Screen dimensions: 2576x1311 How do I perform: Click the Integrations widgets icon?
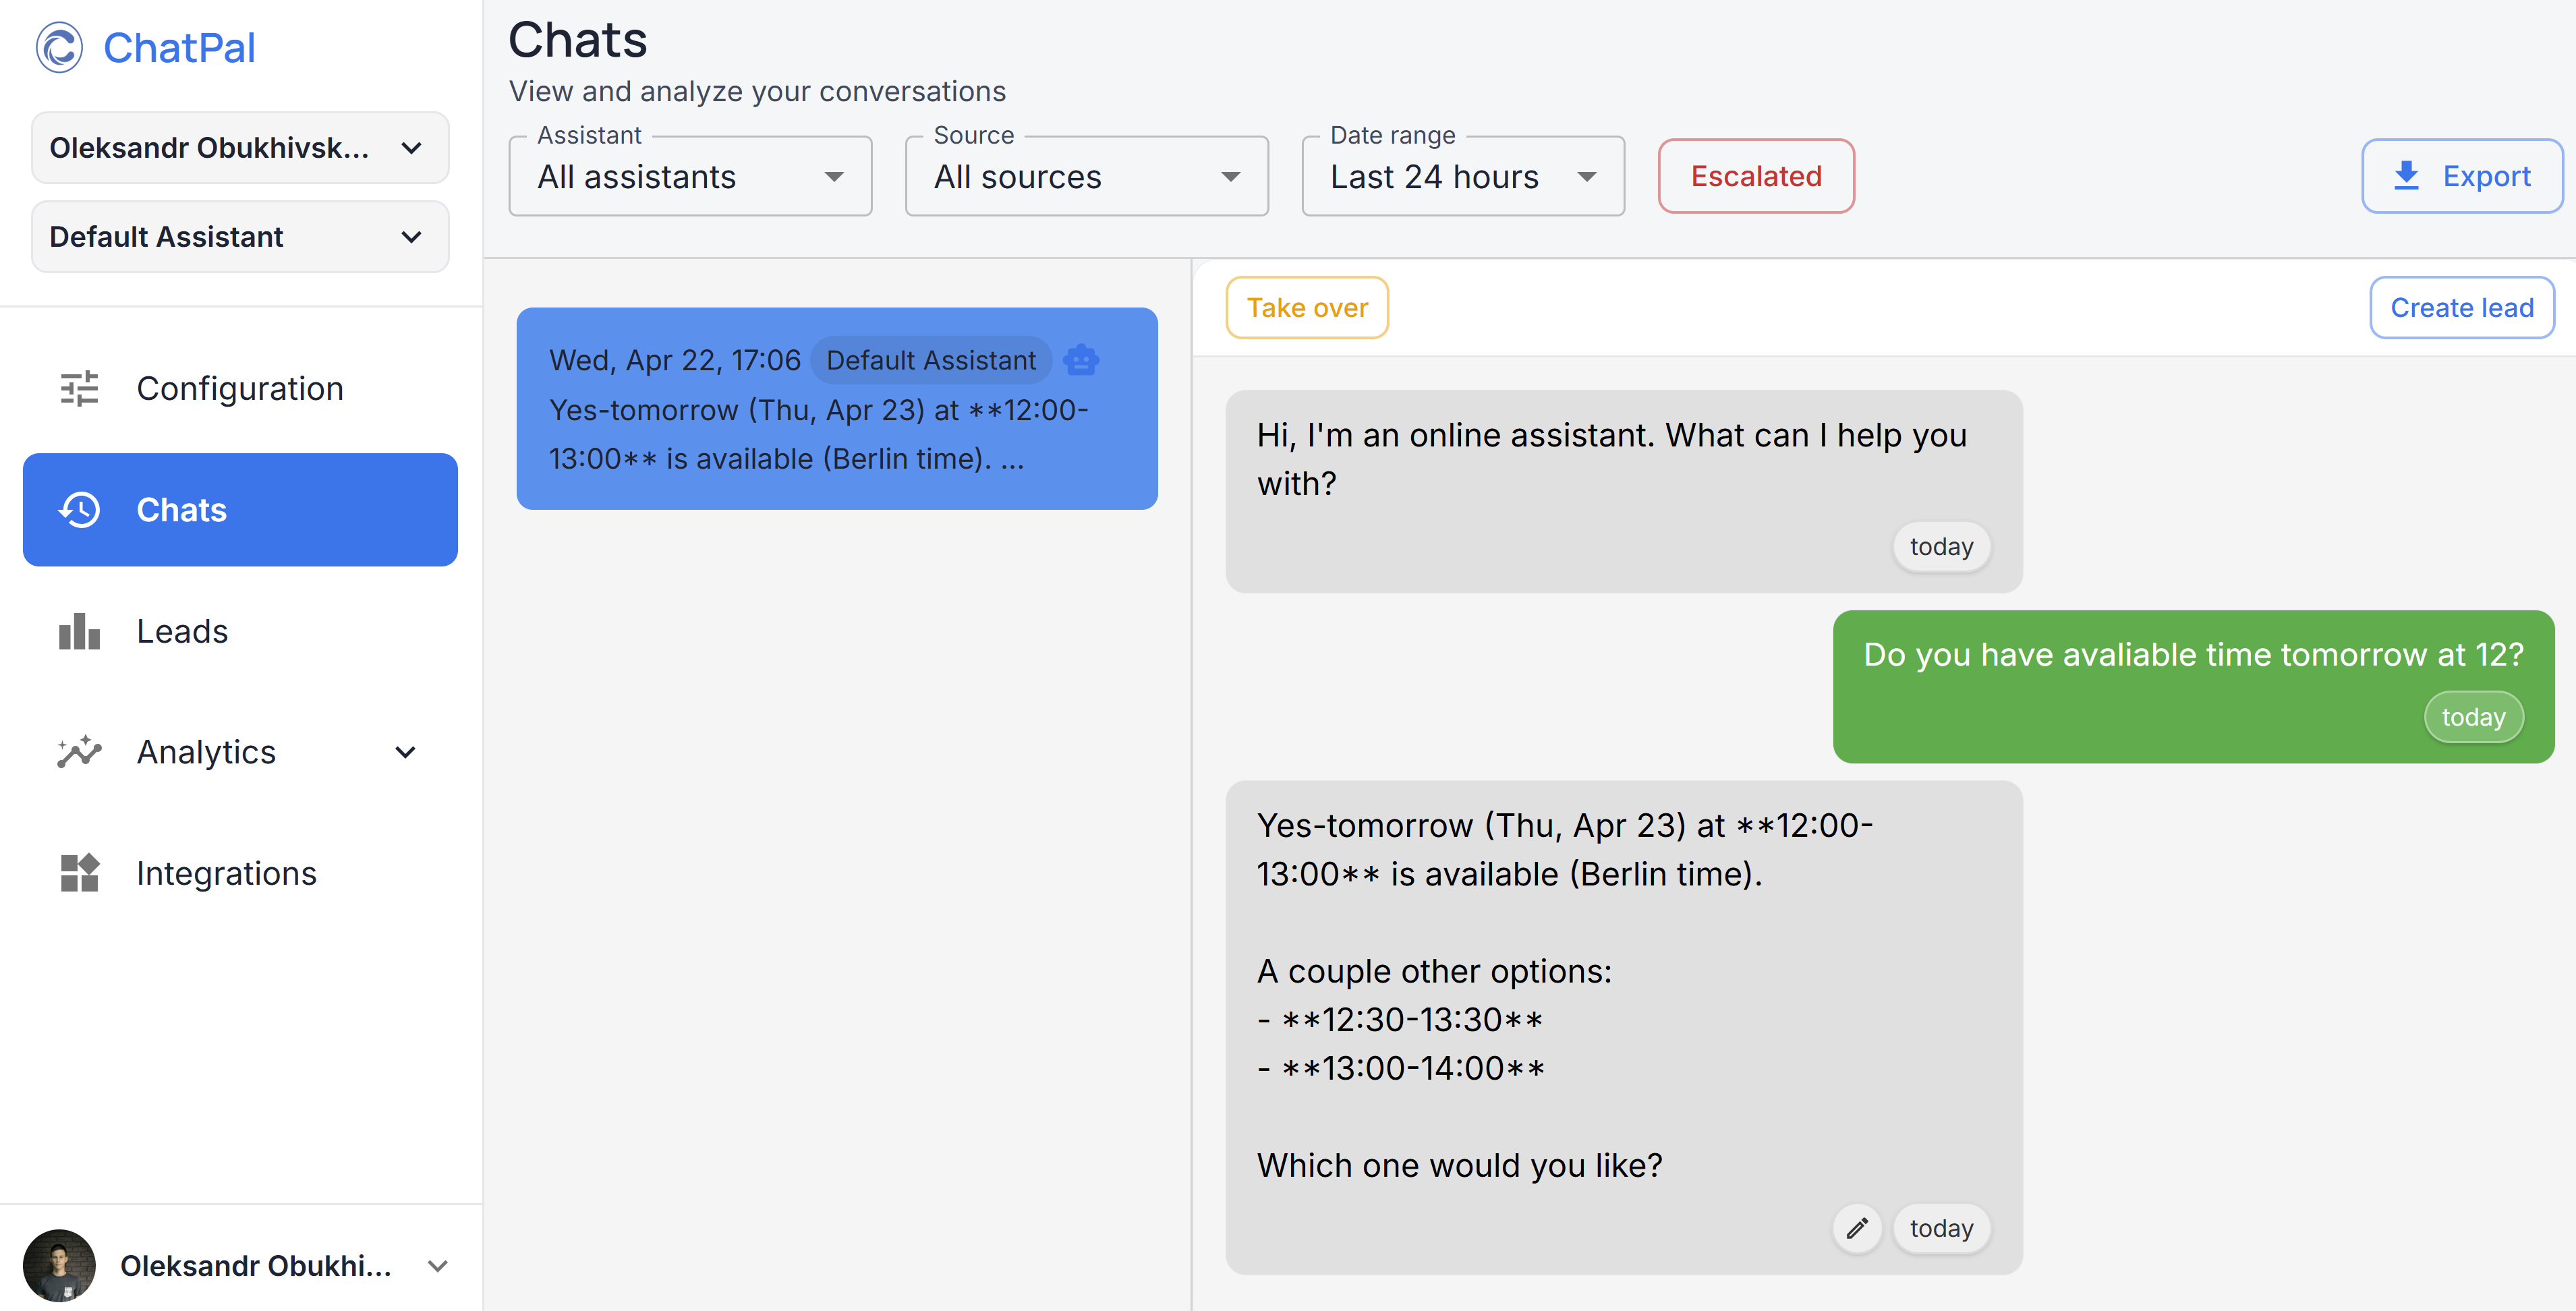[x=79, y=872]
